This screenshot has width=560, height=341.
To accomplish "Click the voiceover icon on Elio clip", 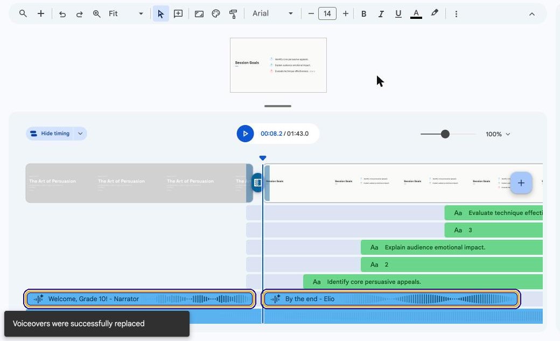I will tap(275, 298).
